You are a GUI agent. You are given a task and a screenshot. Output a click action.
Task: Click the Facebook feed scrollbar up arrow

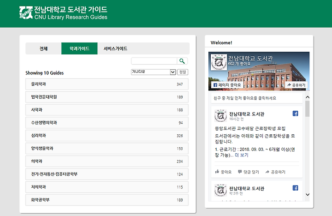coord(308,97)
